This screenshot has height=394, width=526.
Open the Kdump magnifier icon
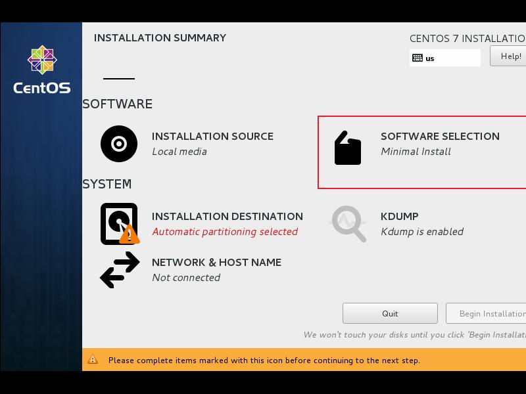(348, 224)
